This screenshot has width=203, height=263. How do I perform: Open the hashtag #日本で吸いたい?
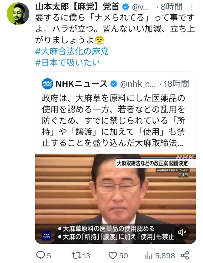(67, 62)
